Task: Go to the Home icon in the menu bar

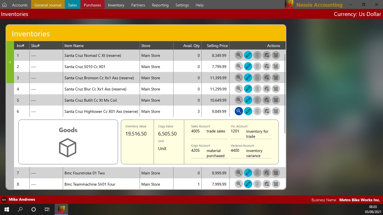Action: (4, 5)
